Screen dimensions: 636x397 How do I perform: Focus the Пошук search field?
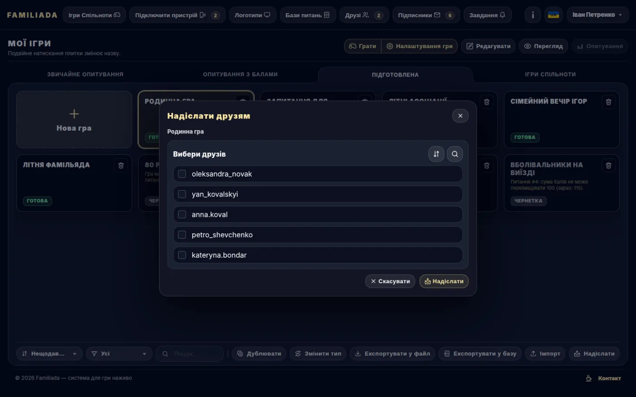point(189,354)
